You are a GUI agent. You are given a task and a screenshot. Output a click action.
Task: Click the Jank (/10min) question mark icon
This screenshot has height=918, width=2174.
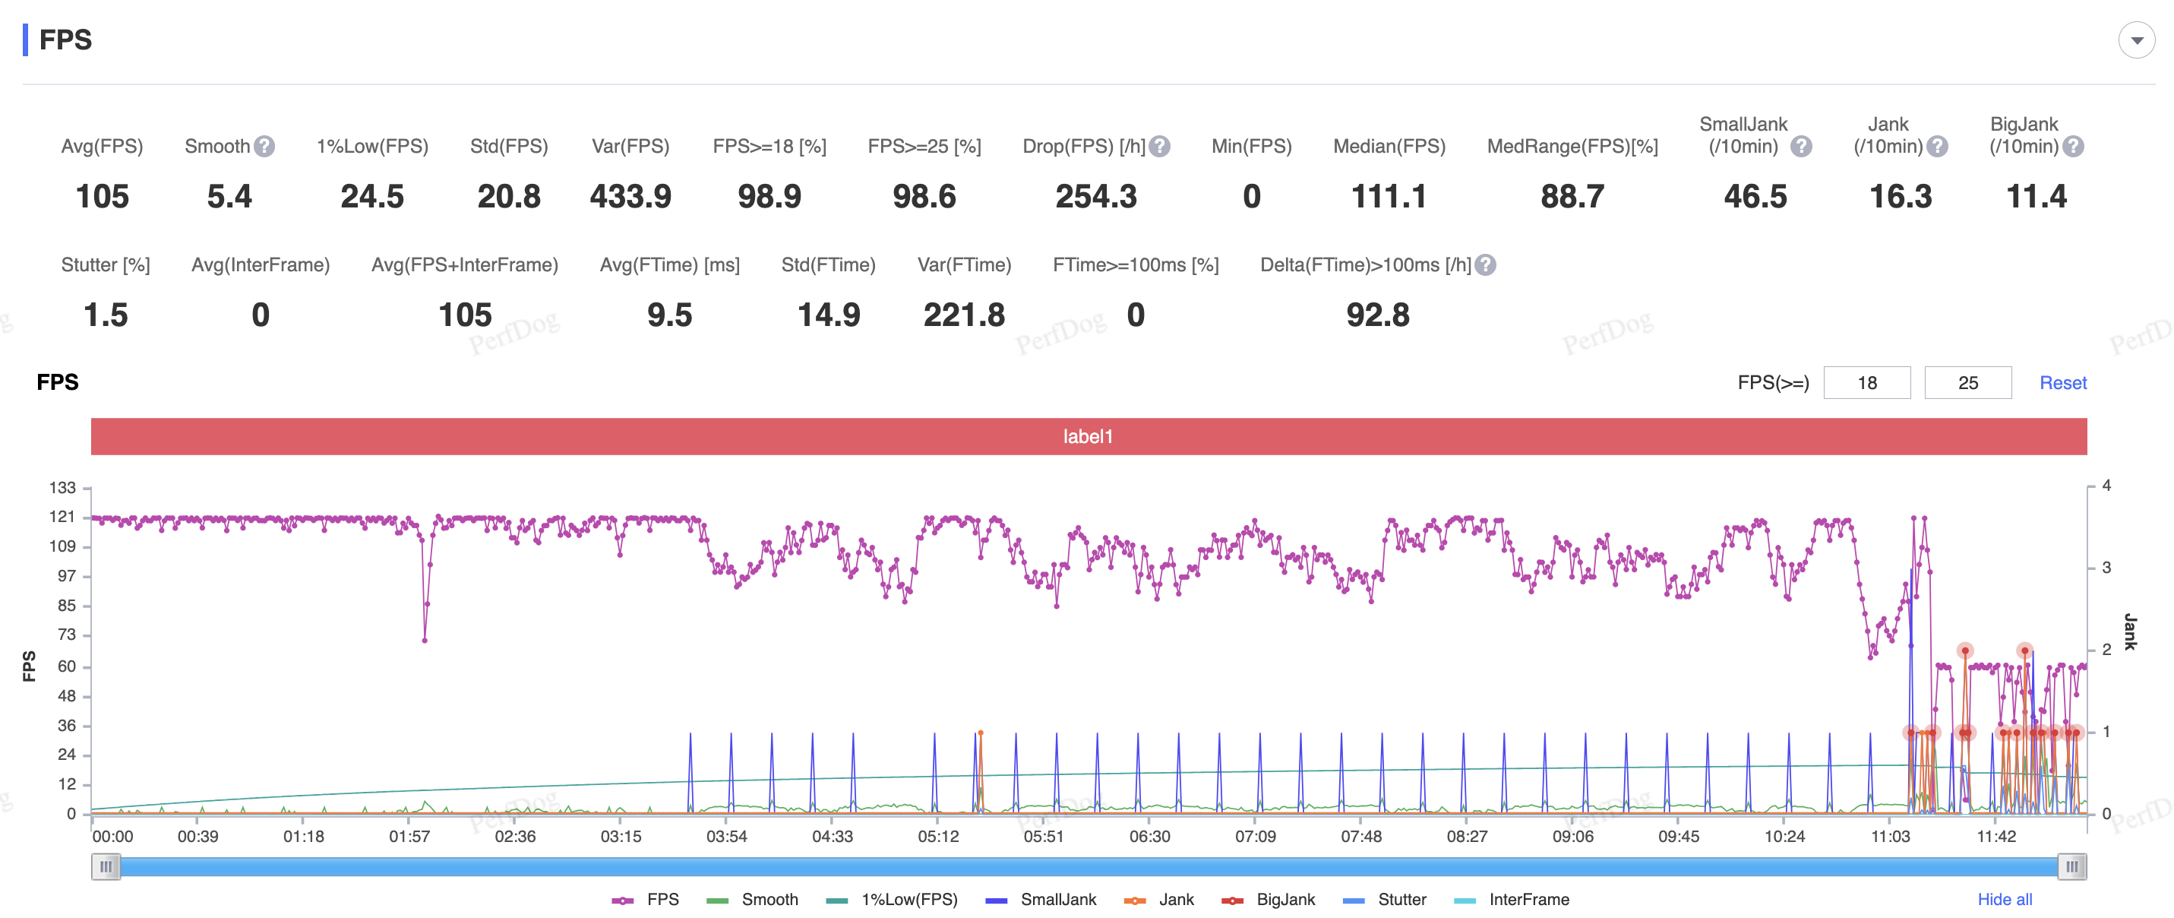pos(1938,147)
